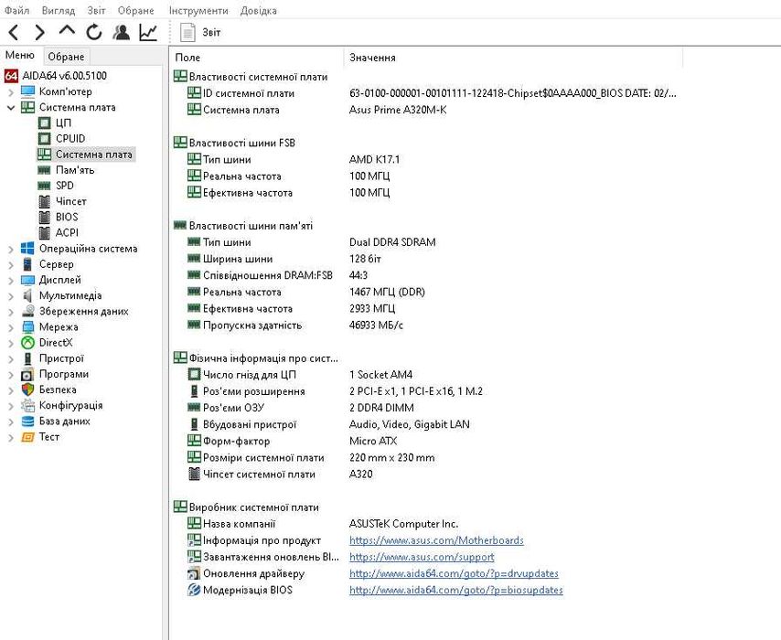
Task: Click the Комп'ютер computer icon in tree
Action: [27, 91]
